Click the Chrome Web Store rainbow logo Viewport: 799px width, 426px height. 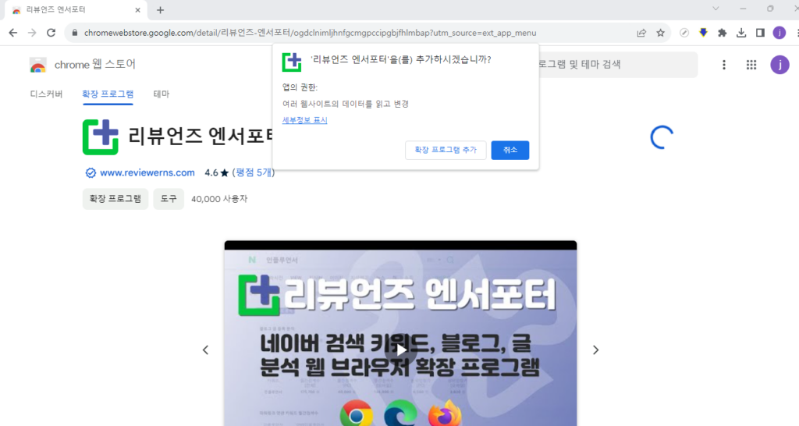[37, 66]
